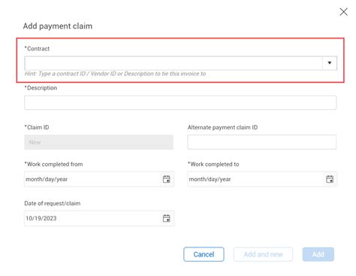Close the Add payment claim dialog
Screen dimensions: 356x276
click(343, 11)
